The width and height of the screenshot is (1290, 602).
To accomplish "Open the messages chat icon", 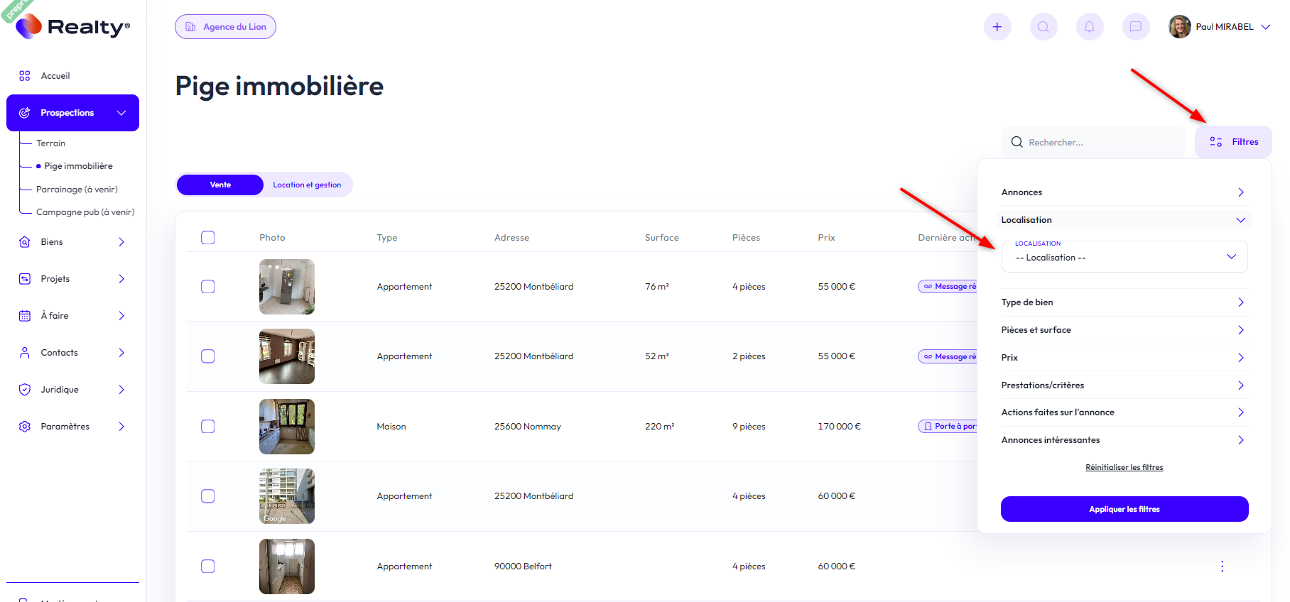I will click(x=1135, y=27).
